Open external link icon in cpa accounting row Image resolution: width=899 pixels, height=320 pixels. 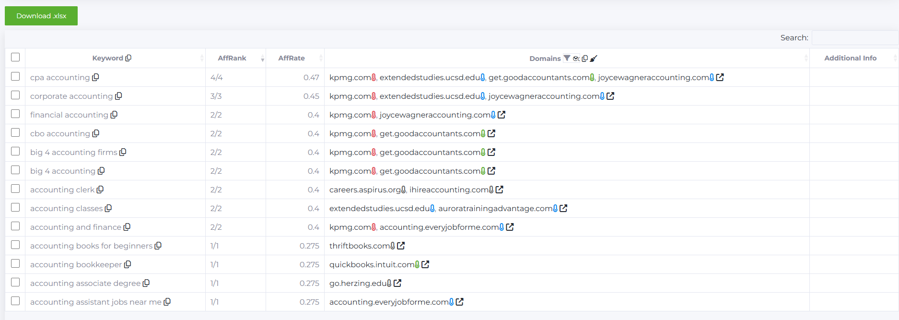(x=720, y=77)
